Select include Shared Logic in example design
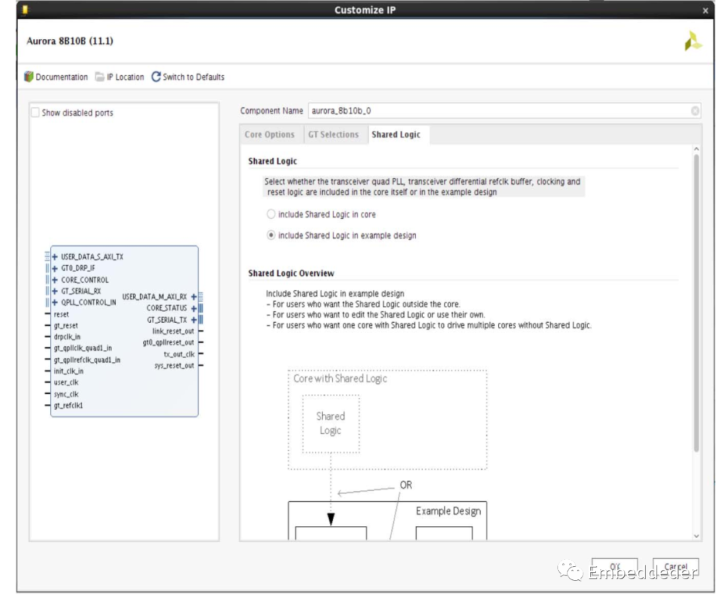This screenshot has height=602, width=720. tap(271, 235)
